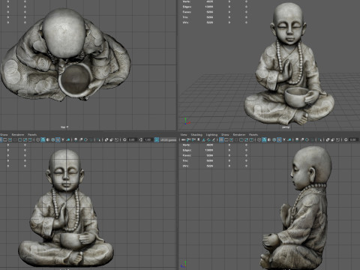Screen dimensions: 360x270
Task: Open Grease Pencil in side view toolbar
Action: coord(214,139)
